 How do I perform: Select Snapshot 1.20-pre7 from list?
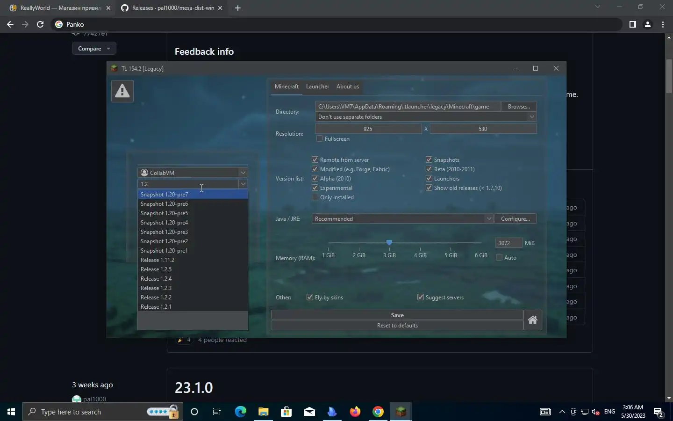coord(193,195)
